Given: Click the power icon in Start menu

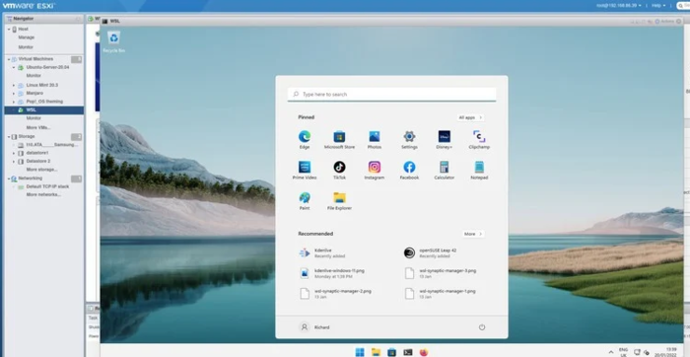Looking at the screenshot, I should [x=482, y=327].
